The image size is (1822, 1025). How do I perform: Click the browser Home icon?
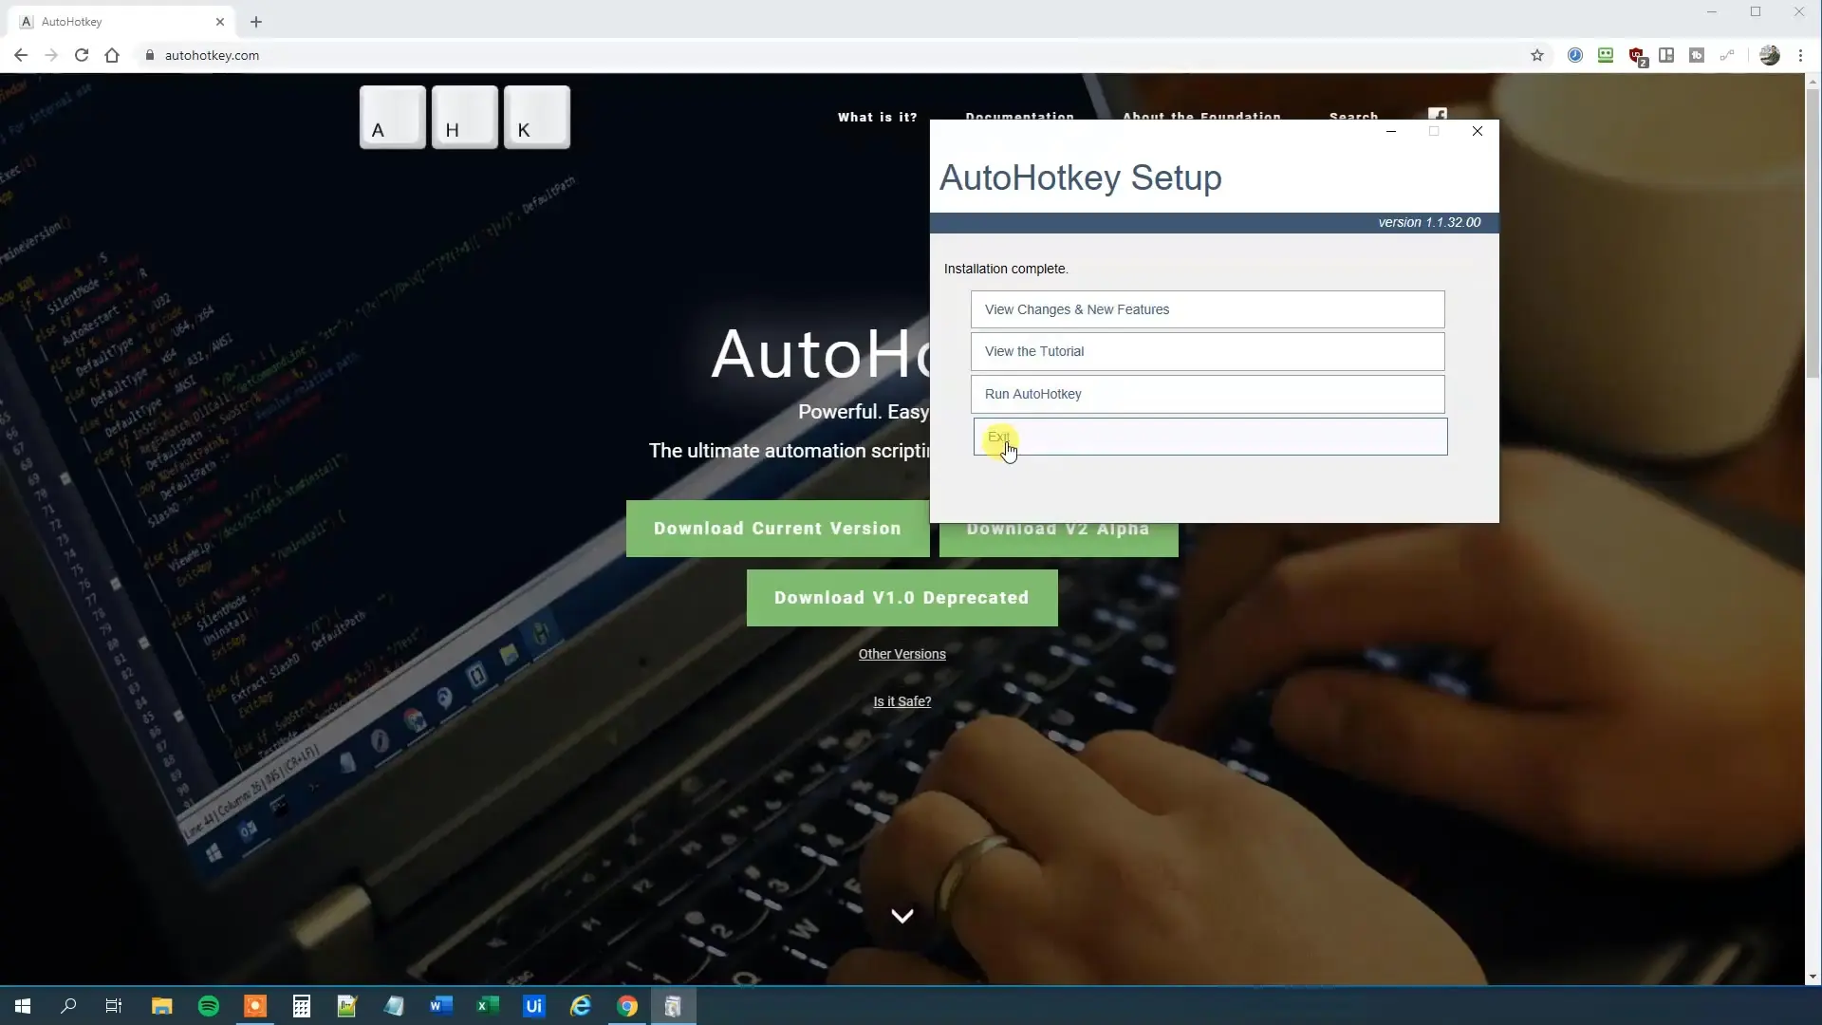112,55
